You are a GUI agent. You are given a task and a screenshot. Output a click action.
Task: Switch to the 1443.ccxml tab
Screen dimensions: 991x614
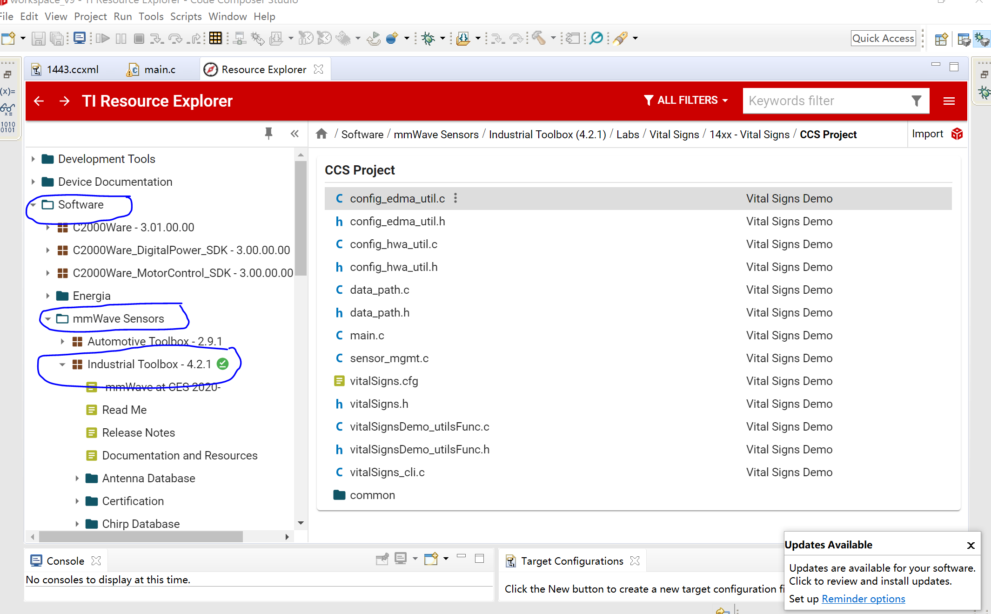(x=66, y=69)
